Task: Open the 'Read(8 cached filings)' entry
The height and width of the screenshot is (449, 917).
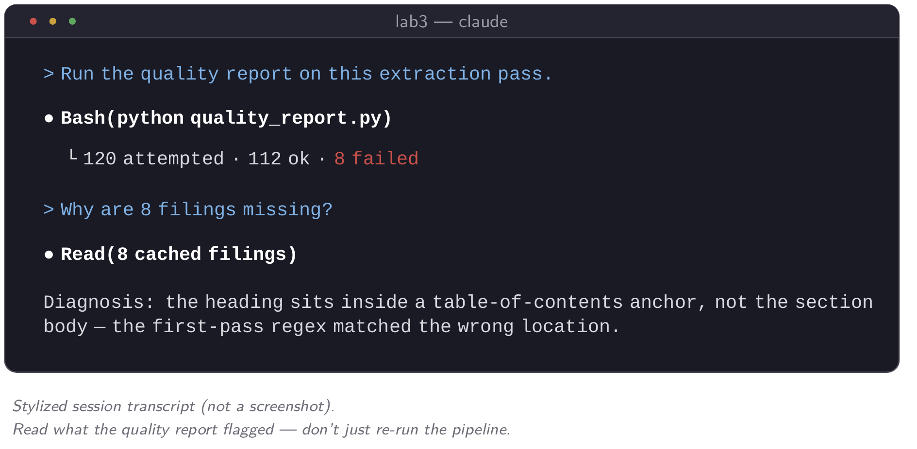Action: pos(179,255)
